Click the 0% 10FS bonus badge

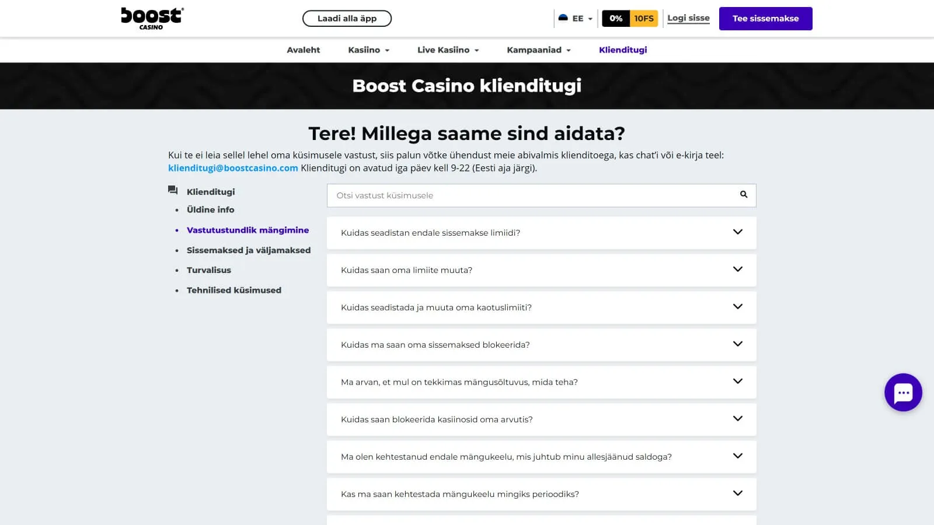click(x=630, y=19)
